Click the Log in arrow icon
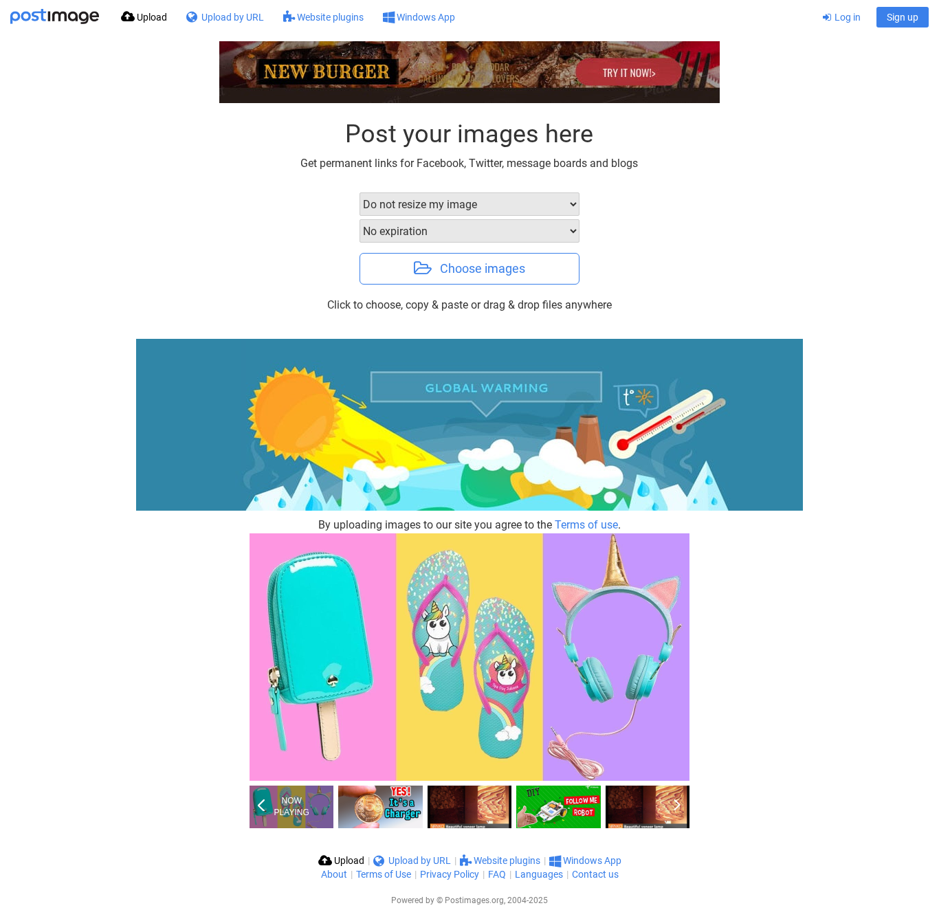939x910 pixels. tap(827, 17)
